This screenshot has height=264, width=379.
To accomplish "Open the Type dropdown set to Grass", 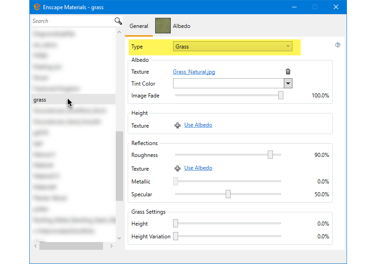I will pos(233,46).
